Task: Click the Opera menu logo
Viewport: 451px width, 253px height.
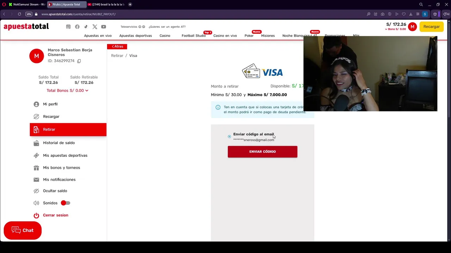Action: (4, 5)
